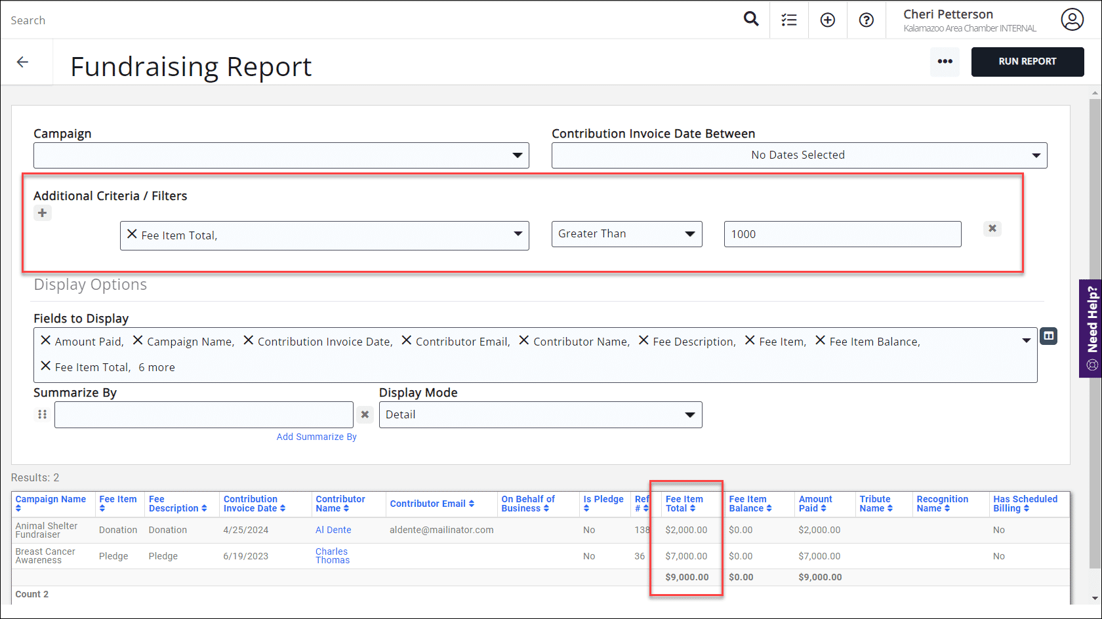Click the quick add plus icon
1102x619 pixels.
pos(828,20)
